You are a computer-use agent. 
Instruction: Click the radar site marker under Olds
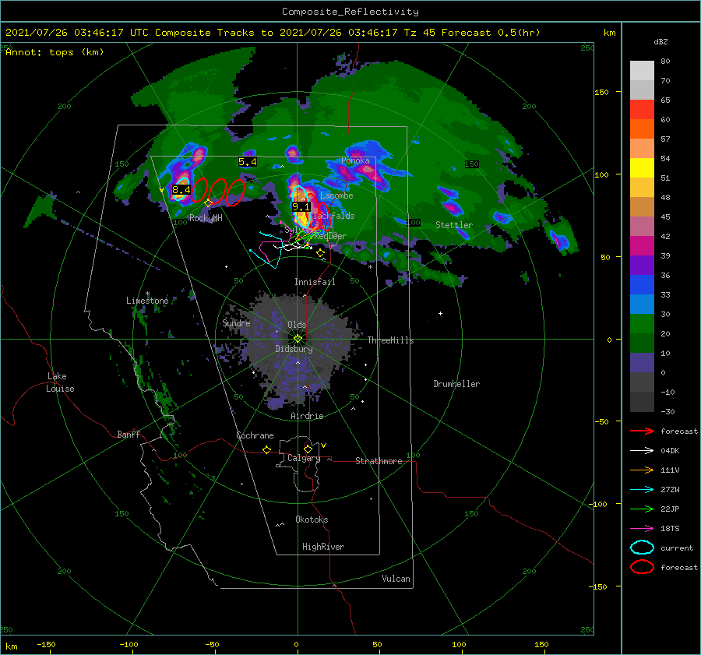point(298,339)
